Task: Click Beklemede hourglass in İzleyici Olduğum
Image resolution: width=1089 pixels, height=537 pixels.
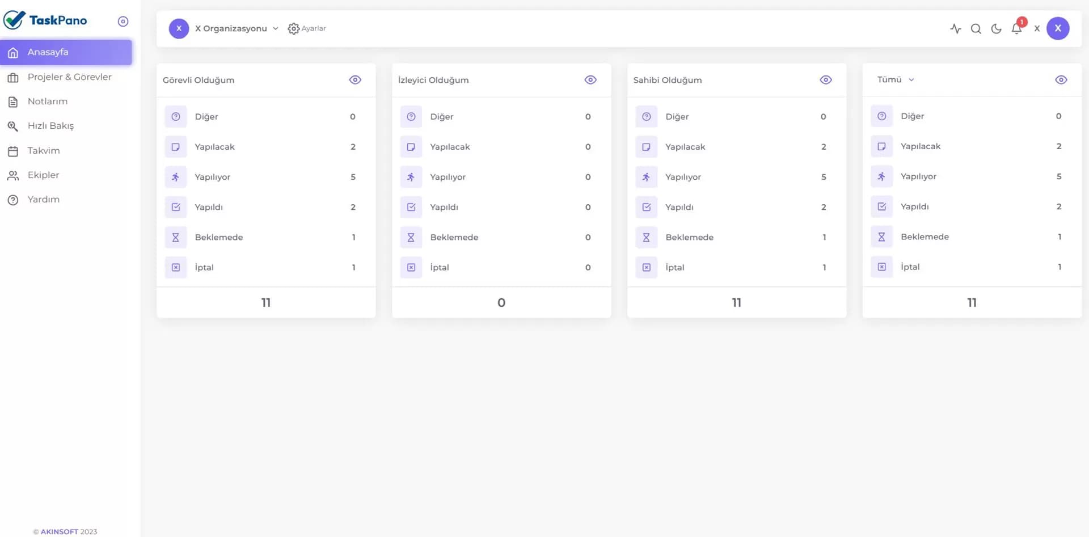Action: coord(411,238)
